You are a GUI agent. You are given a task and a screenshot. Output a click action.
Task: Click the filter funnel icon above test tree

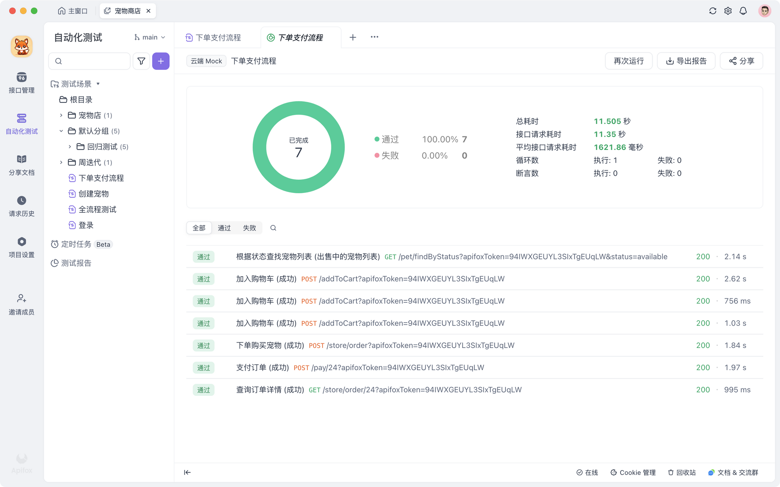[141, 61]
